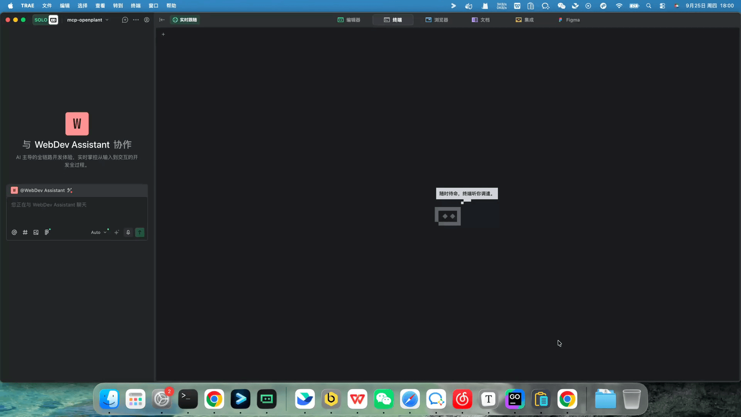Viewport: 741px width, 417px height.
Task: Start voice input with microphone icon
Action: coord(128,232)
